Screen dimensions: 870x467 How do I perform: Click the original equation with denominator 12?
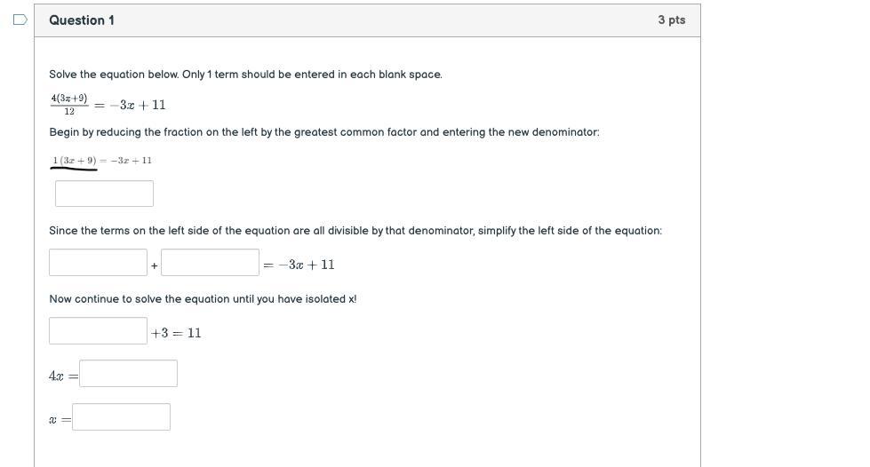tap(108, 104)
